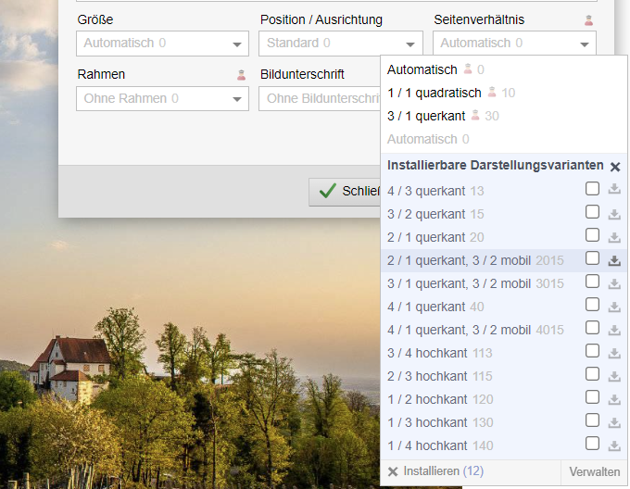Tick the 4 / 1 querkant 40 checkbox
Screen dimensions: 630x489
[592, 305]
